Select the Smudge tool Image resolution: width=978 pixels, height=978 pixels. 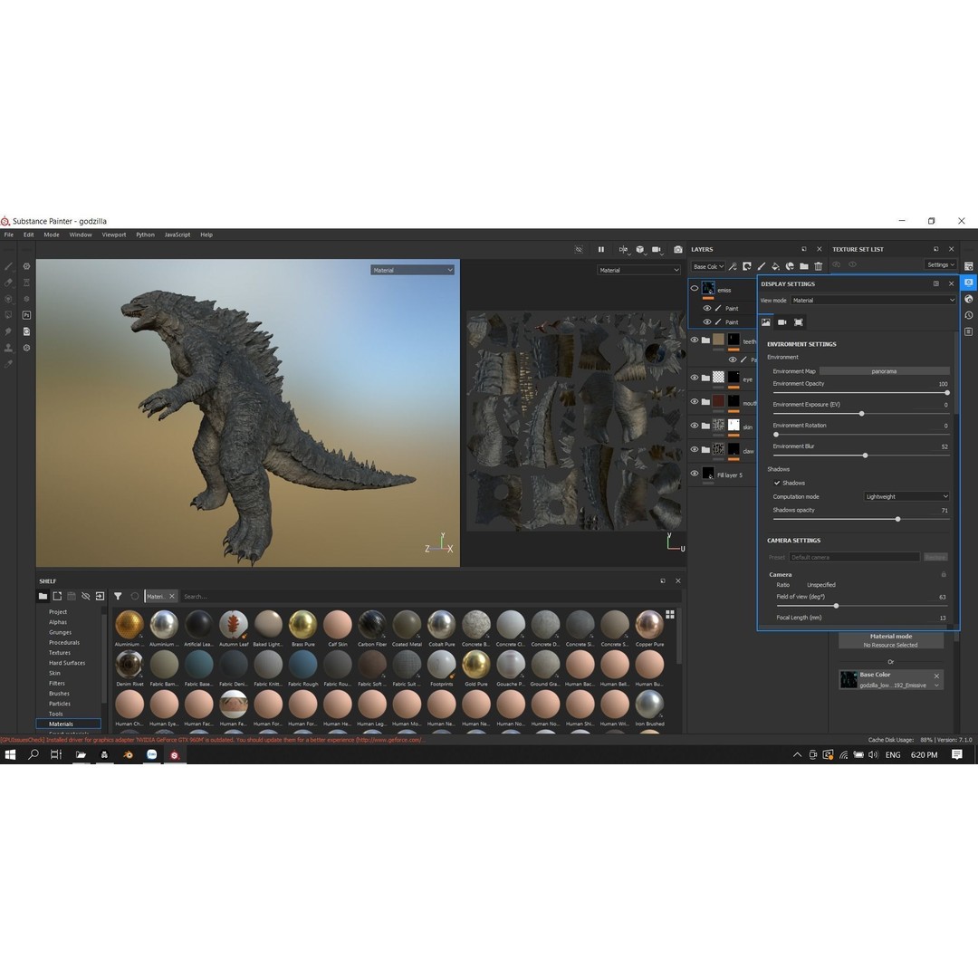(9, 331)
